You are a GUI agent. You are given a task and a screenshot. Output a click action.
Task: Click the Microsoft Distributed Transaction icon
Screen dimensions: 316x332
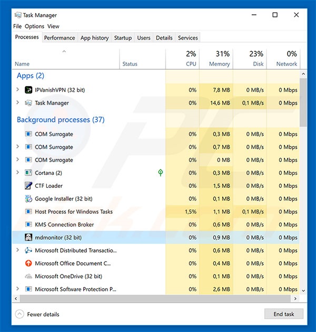[x=28, y=250]
